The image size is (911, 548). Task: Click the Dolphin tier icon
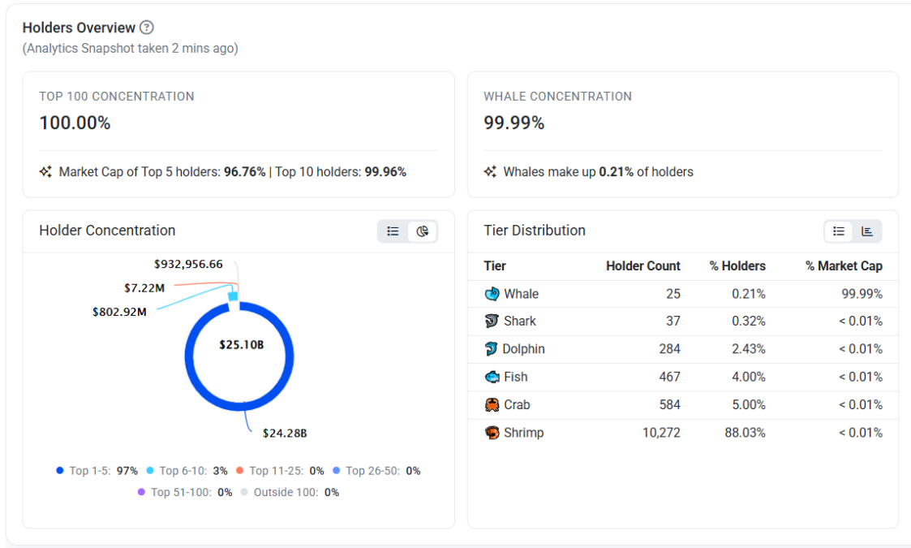pos(492,348)
